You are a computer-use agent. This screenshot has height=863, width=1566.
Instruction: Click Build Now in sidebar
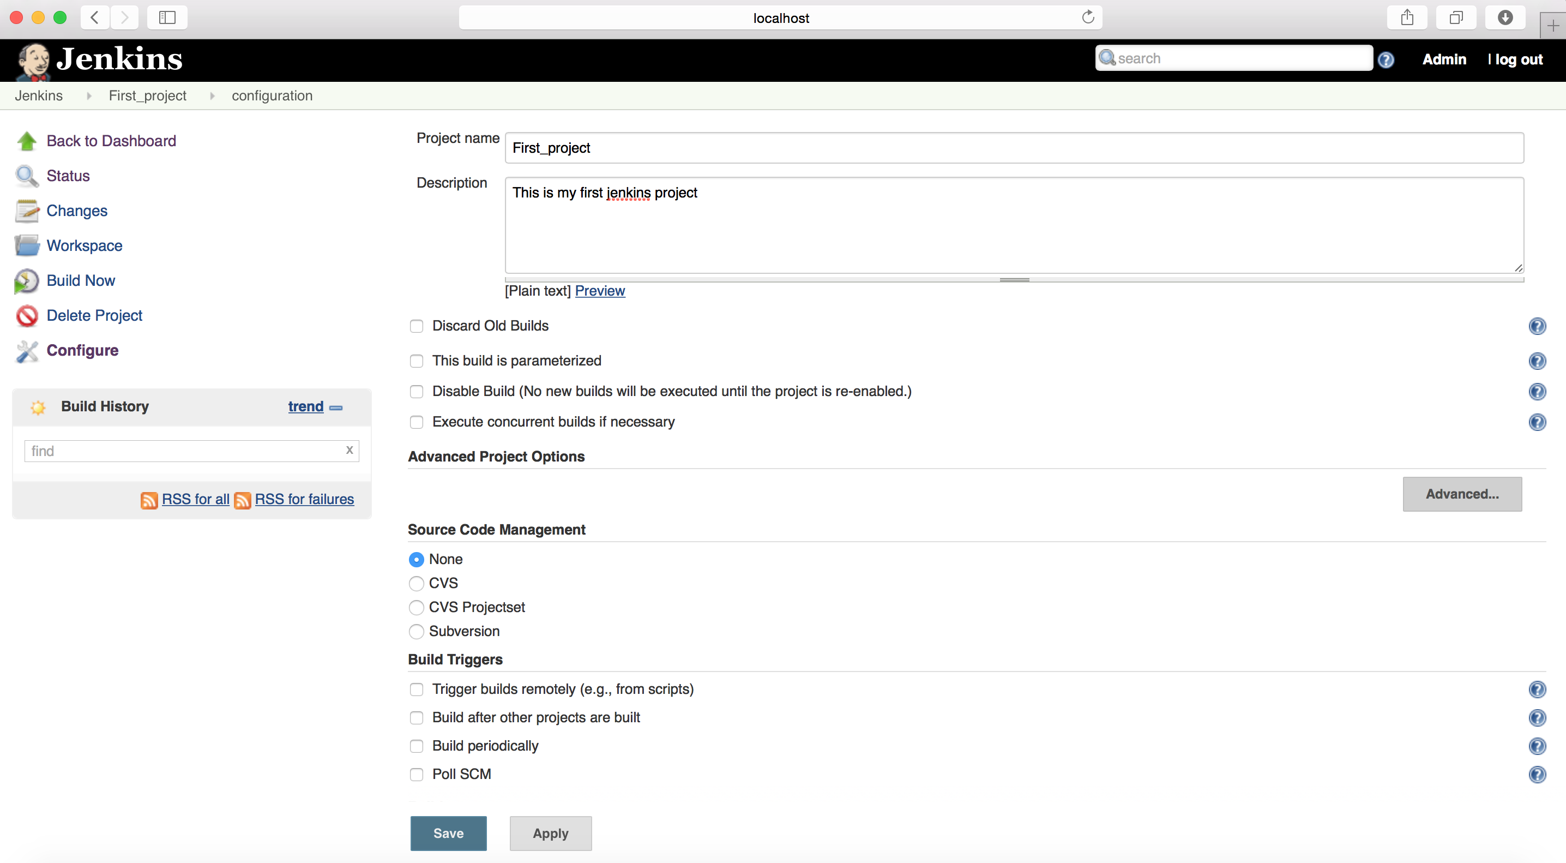pyautogui.click(x=81, y=281)
